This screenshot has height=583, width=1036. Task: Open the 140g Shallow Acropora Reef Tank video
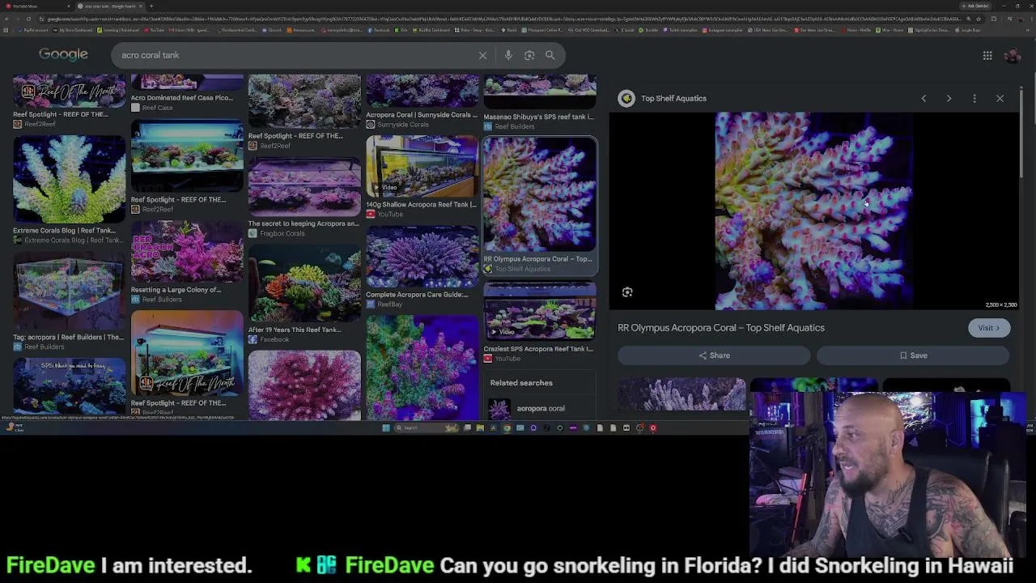(x=422, y=167)
